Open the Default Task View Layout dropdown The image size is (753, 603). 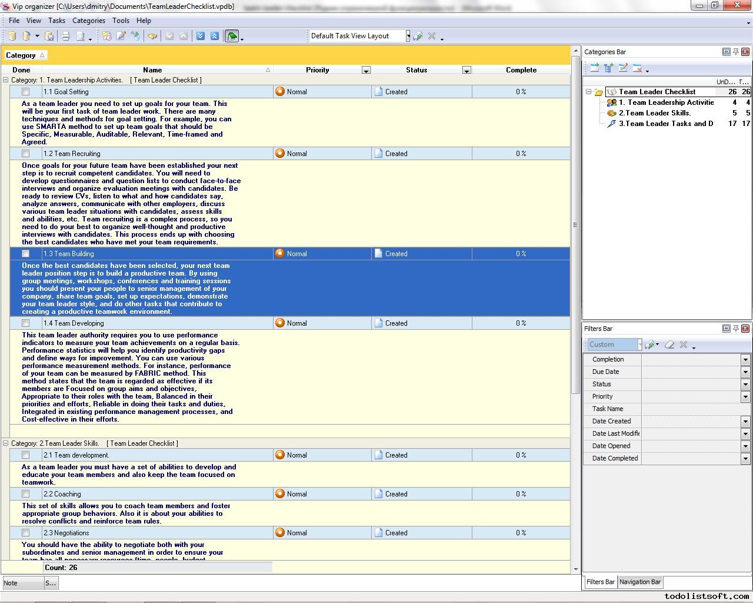(x=408, y=36)
